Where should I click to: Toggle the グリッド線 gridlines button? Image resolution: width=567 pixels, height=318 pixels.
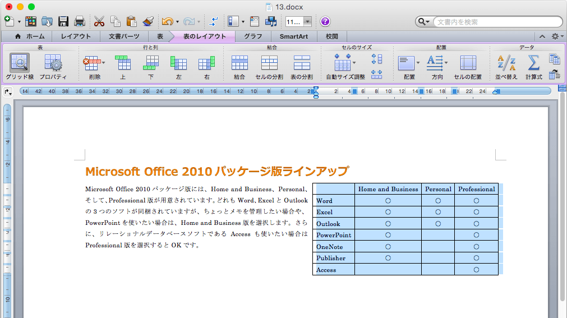click(x=20, y=67)
